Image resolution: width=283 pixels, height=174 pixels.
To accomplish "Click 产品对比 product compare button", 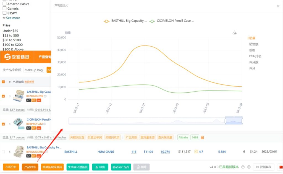I will tap(30, 167).
